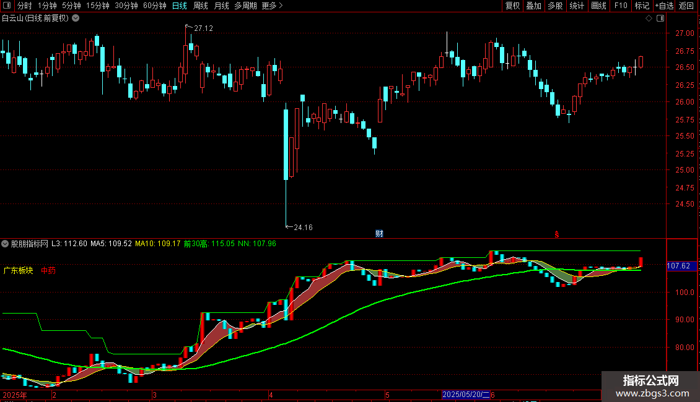Click the 标记 mark button
The width and height of the screenshot is (700, 402).
tap(642, 6)
